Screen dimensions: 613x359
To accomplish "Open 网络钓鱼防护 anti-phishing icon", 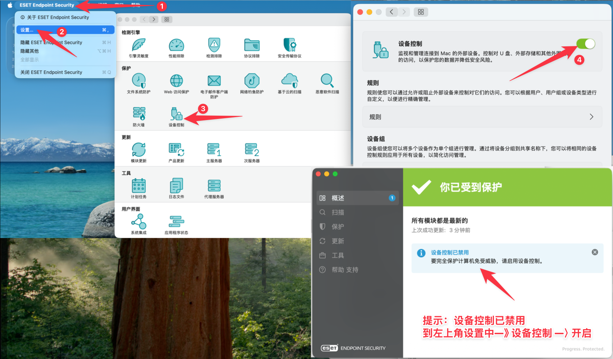I will tap(252, 80).
